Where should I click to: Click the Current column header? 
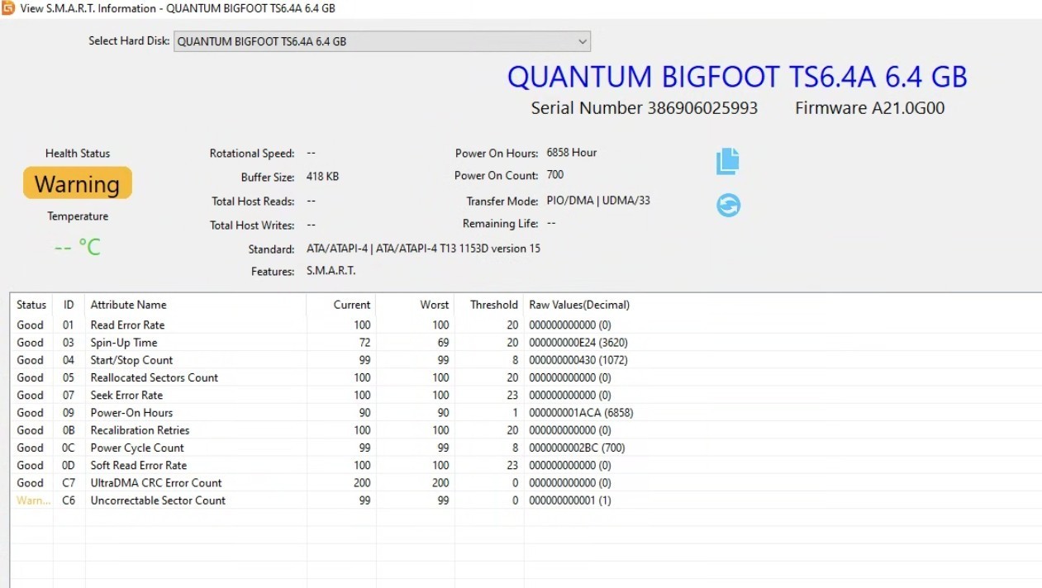(x=341, y=305)
